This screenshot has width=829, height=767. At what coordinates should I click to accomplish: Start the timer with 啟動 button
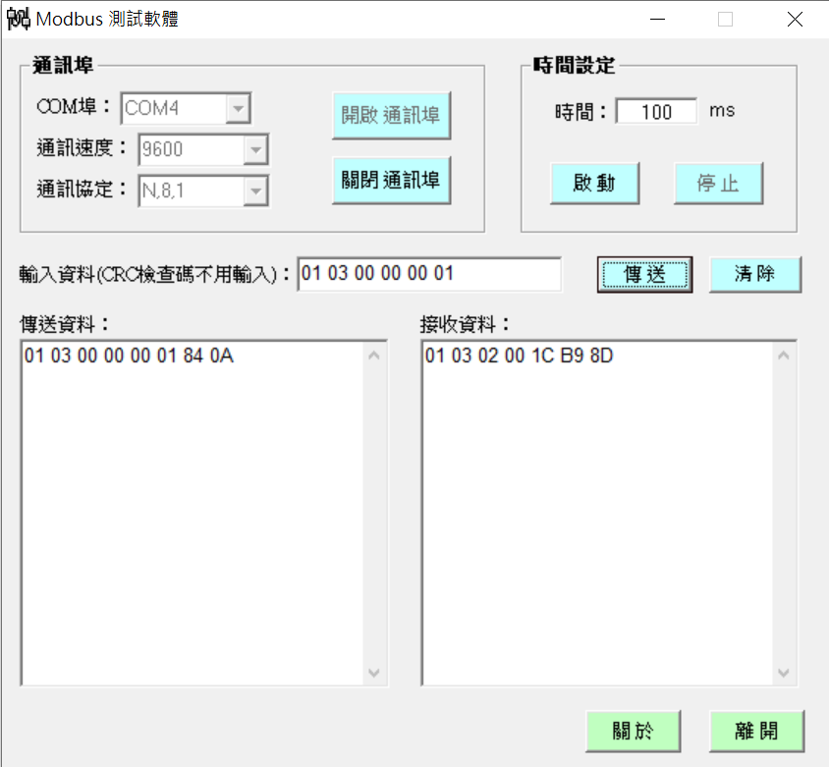click(594, 184)
